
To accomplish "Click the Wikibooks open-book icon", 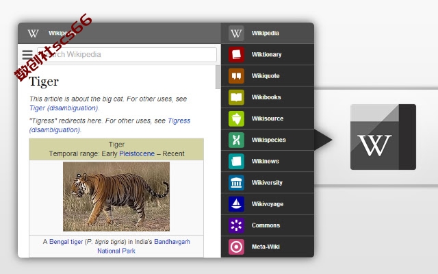I will [x=236, y=97].
